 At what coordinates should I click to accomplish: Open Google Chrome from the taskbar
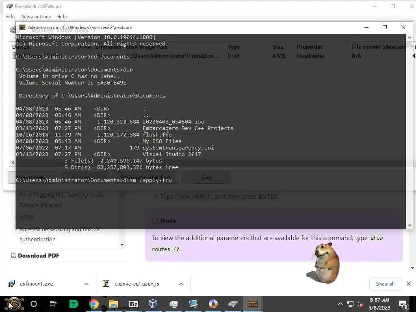tap(94, 304)
